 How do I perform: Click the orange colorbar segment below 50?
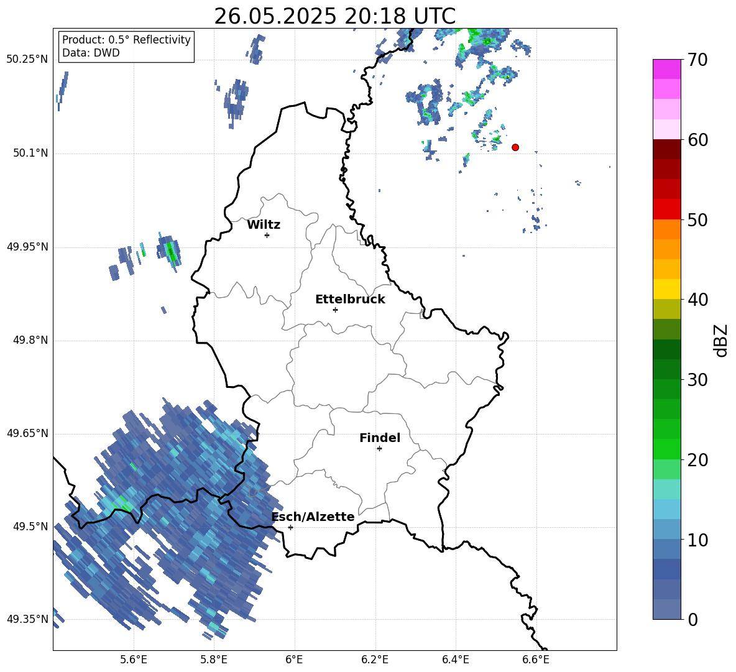click(x=666, y=229)
